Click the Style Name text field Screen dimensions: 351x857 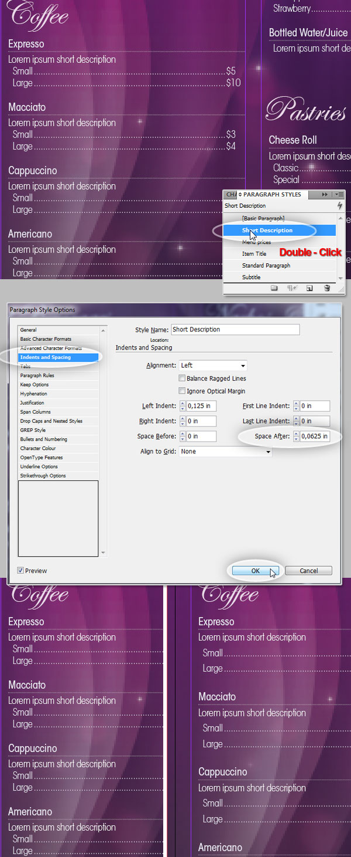point(235,330)
